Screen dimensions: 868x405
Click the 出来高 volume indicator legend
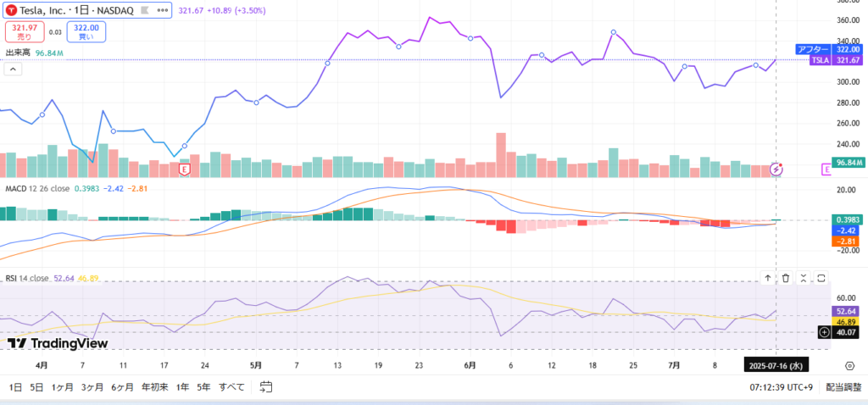pos(19,53)
